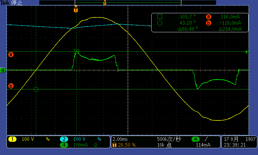
Task: Click the Tek logo at top left
Action: [x=5, y=3]
